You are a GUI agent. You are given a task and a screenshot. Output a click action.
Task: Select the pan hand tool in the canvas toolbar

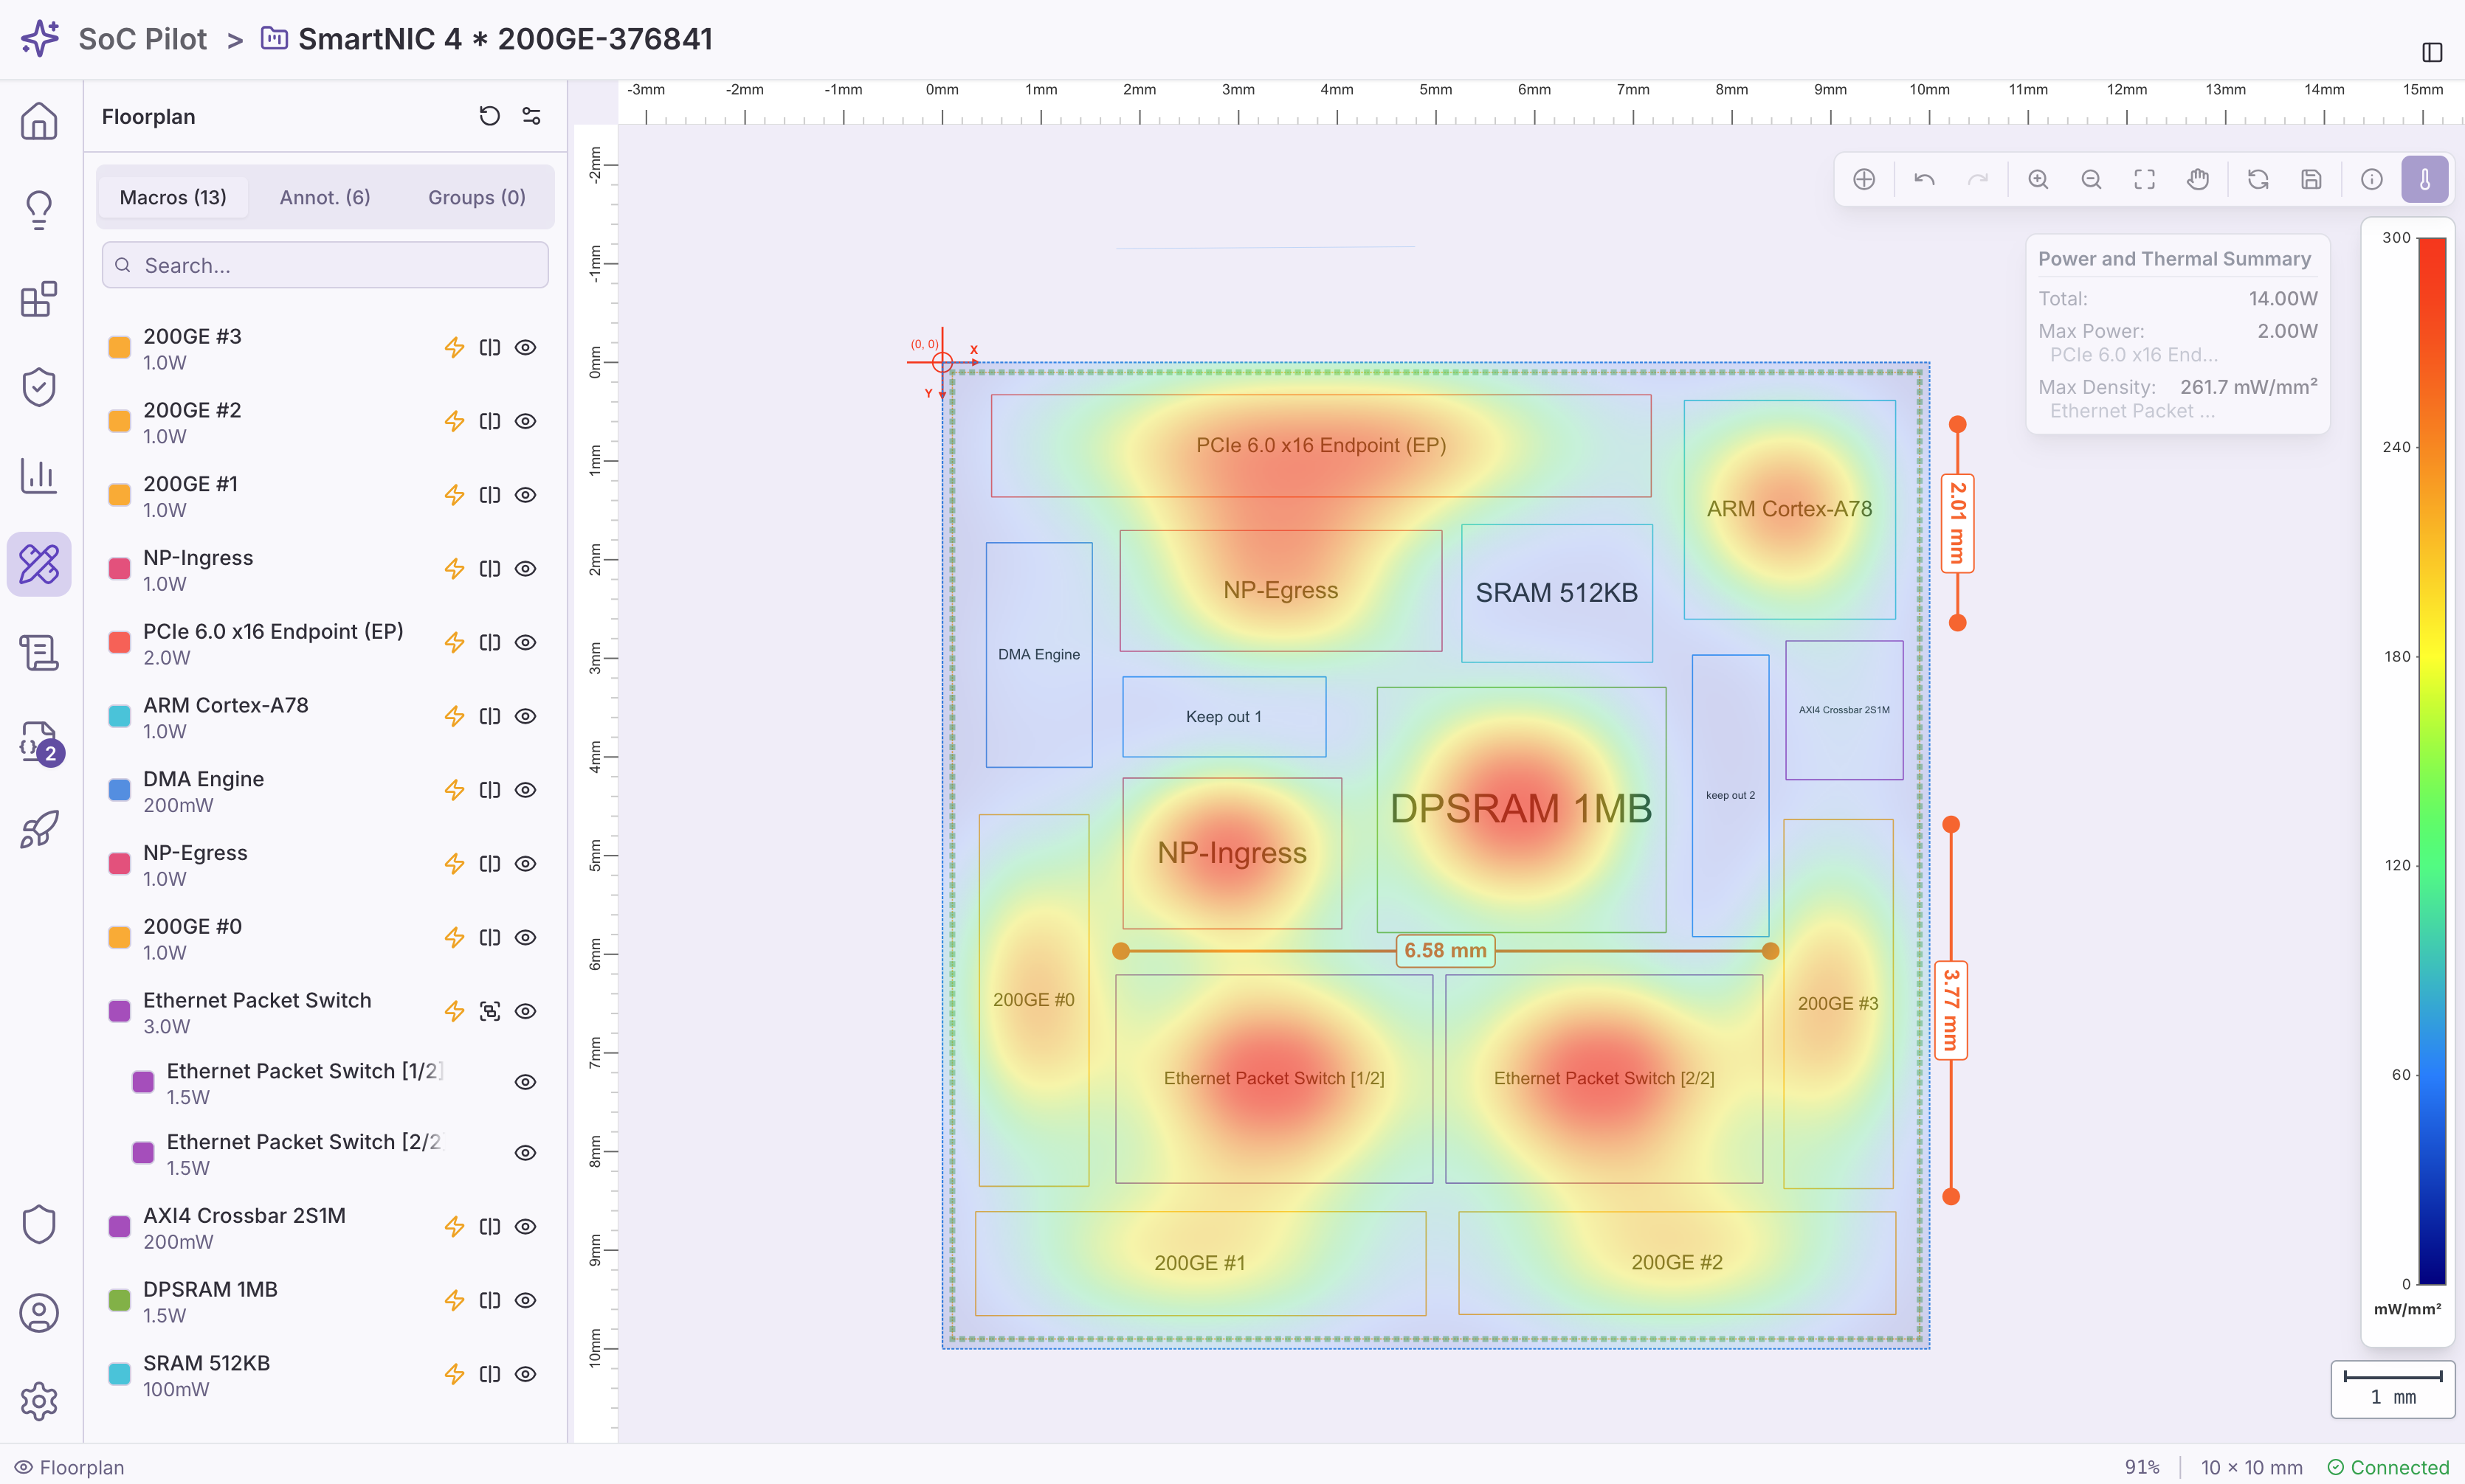coord(2198,179)
